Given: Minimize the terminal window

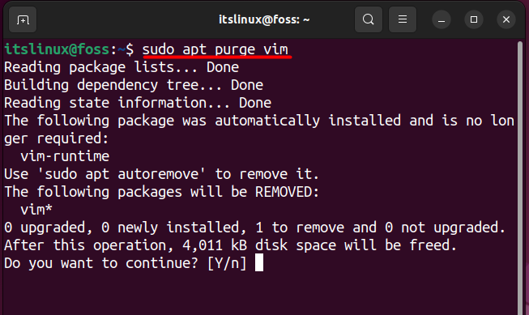Looking at the screenshot, I should pyautogui.click(x=442, y=20).
